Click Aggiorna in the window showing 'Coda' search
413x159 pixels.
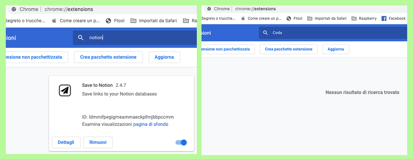pos(336,49)
